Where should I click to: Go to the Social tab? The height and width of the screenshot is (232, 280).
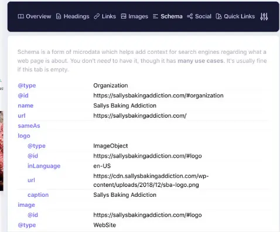pos(199,16)
